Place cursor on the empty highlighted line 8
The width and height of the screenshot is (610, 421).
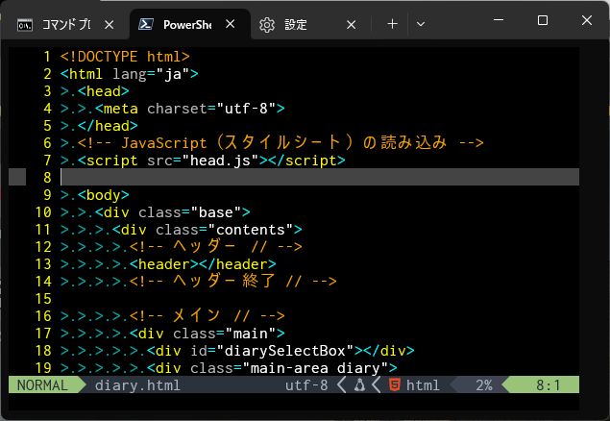[x=288, y=178]
